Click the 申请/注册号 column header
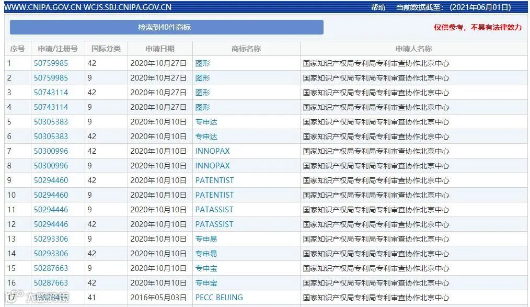This screenshot has height=307, width=530. 57,49
